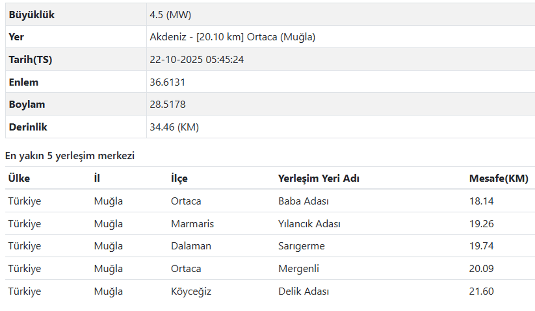This screenshot has height=311, width=535.
Task: Click the Sarıgerme settlement cell
Action: click(301, 246)
